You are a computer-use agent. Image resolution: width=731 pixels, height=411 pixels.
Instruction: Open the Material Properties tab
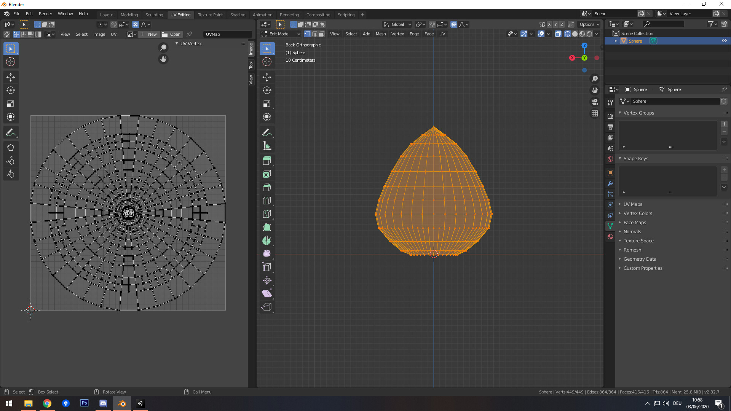(x=610, y=237)
